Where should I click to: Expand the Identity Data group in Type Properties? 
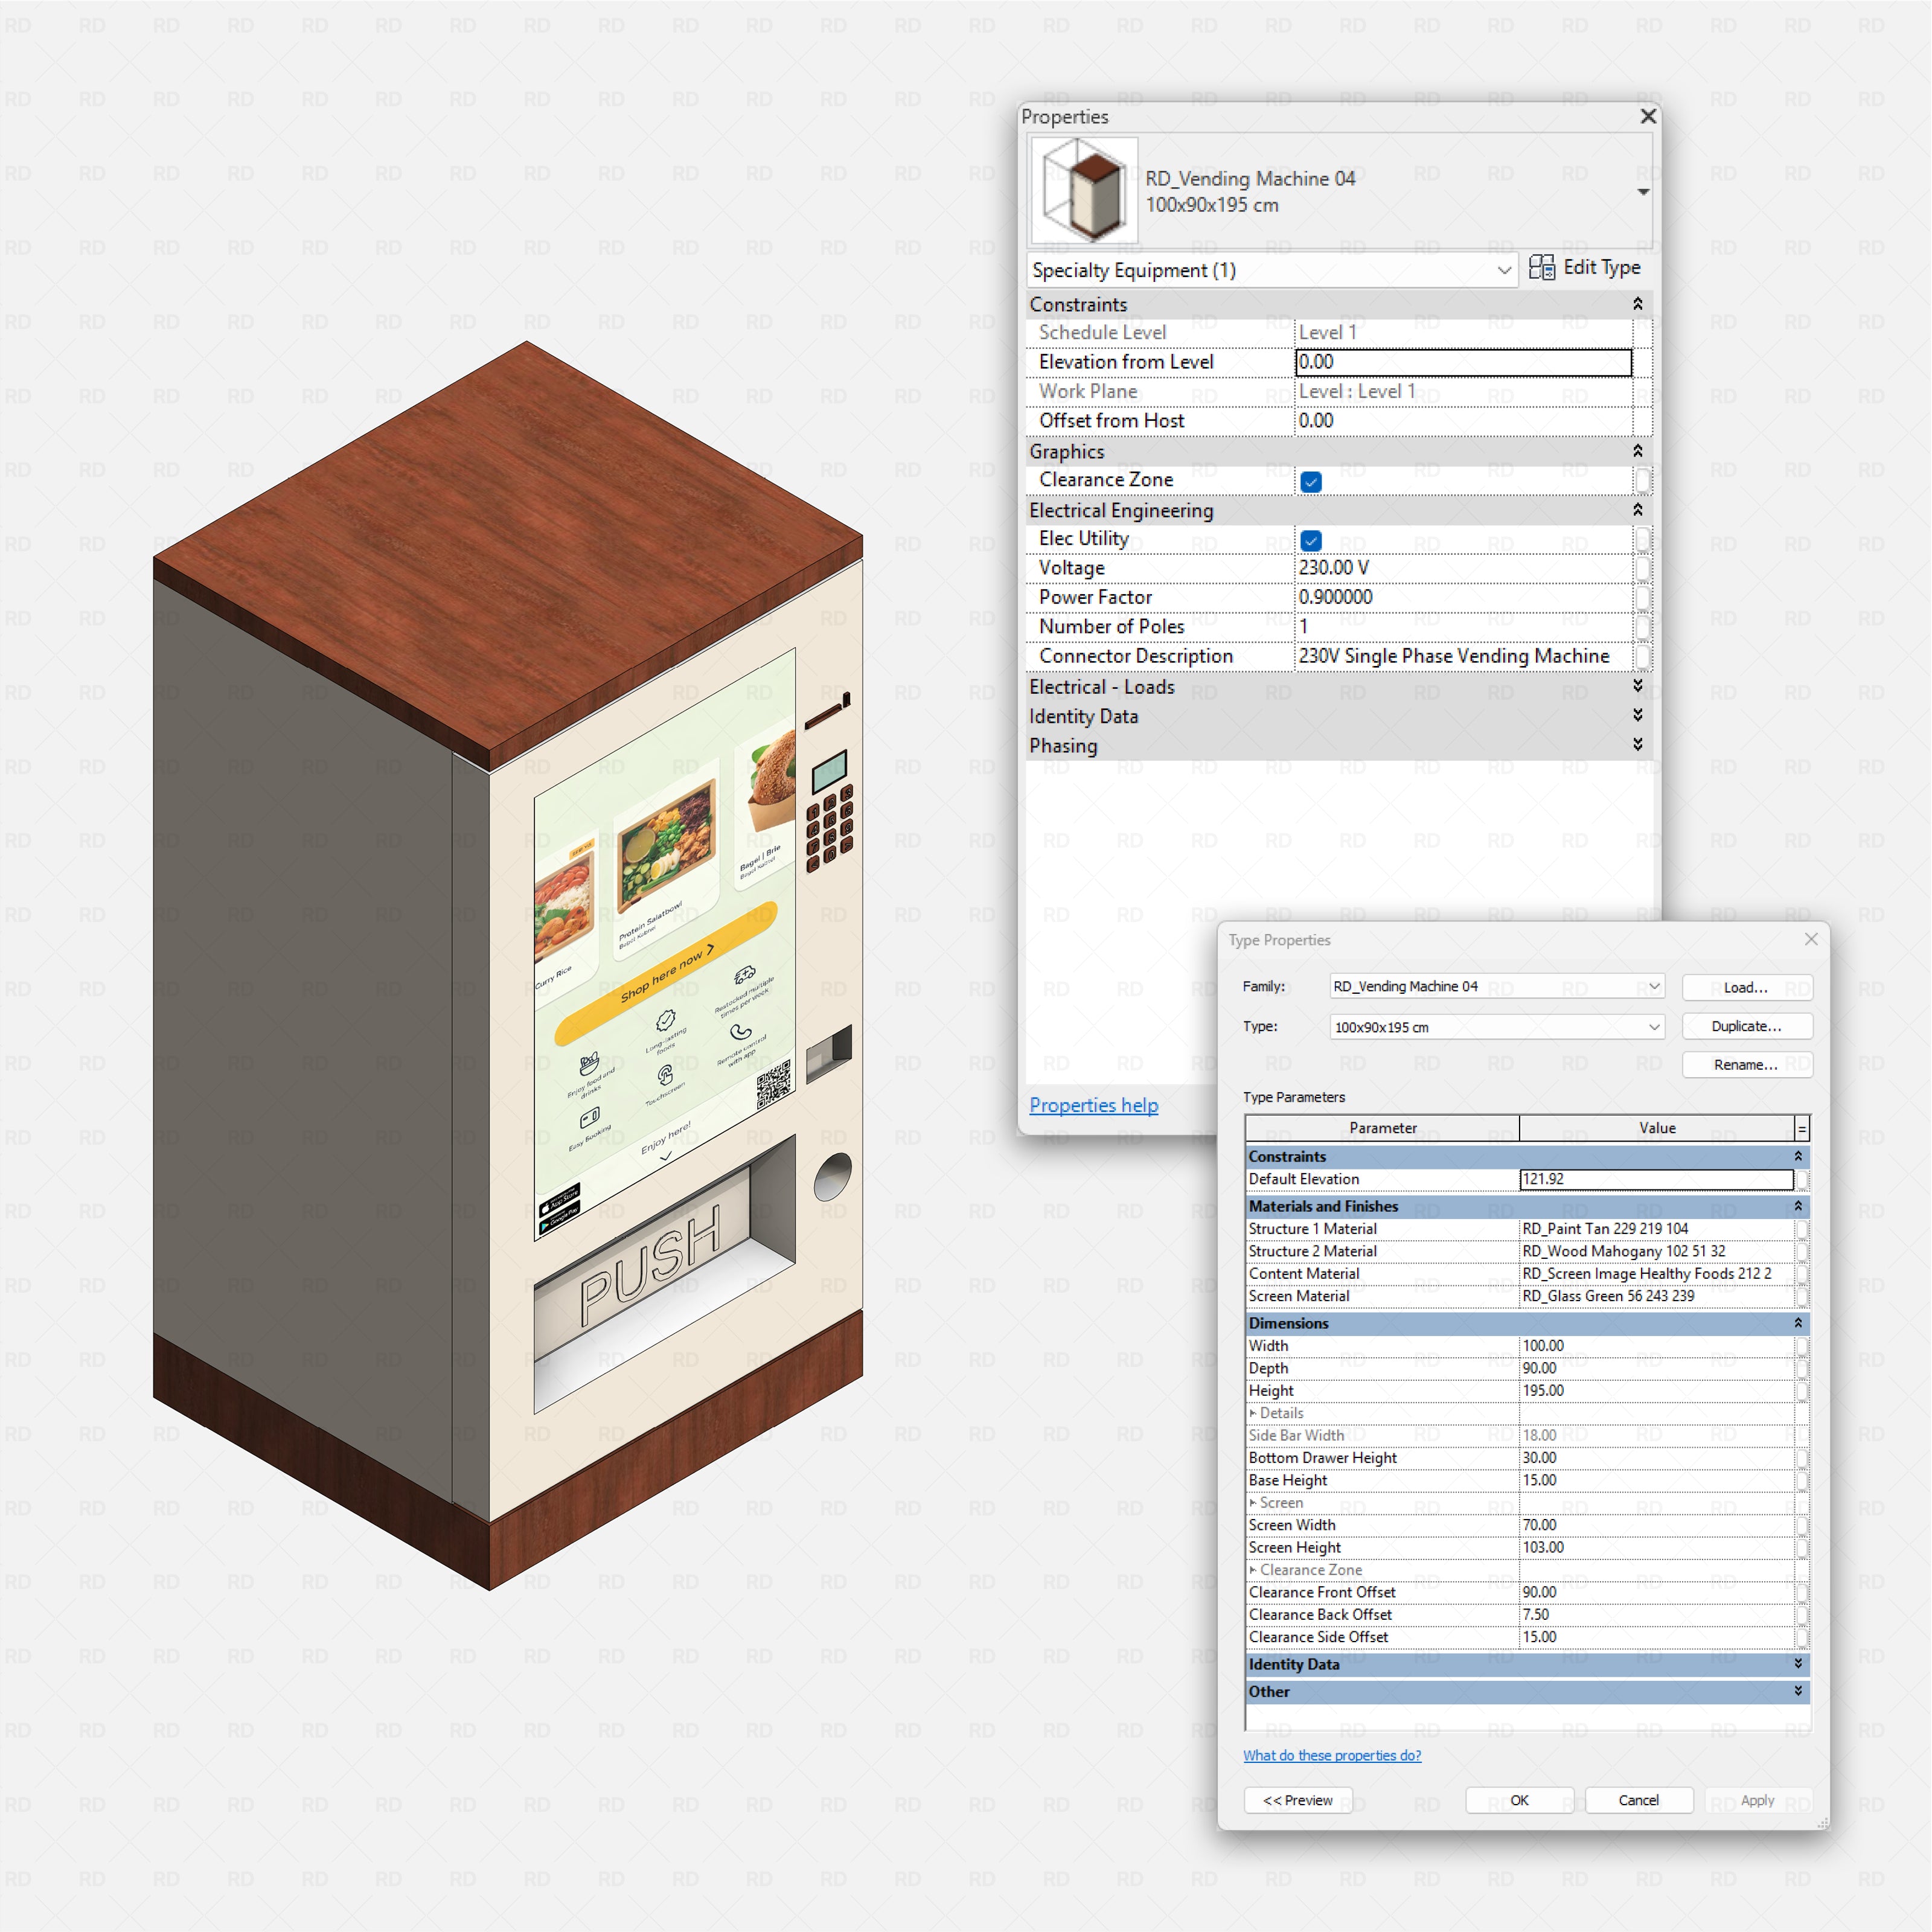(x=1798, y=1664)
